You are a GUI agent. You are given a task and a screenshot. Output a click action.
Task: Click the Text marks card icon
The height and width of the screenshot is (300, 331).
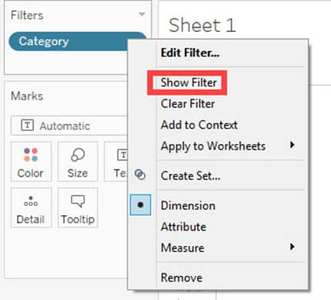[122, 155]
